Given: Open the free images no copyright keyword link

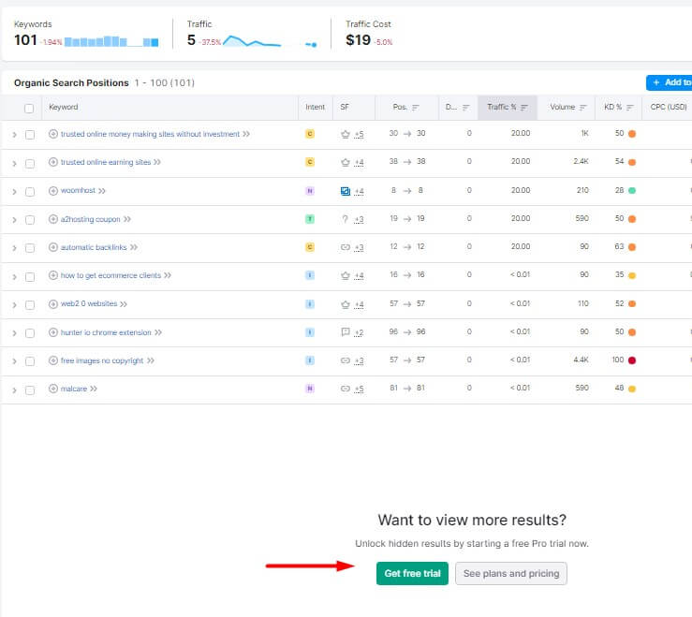Looking at the screenshot, I should pos(102,360).
